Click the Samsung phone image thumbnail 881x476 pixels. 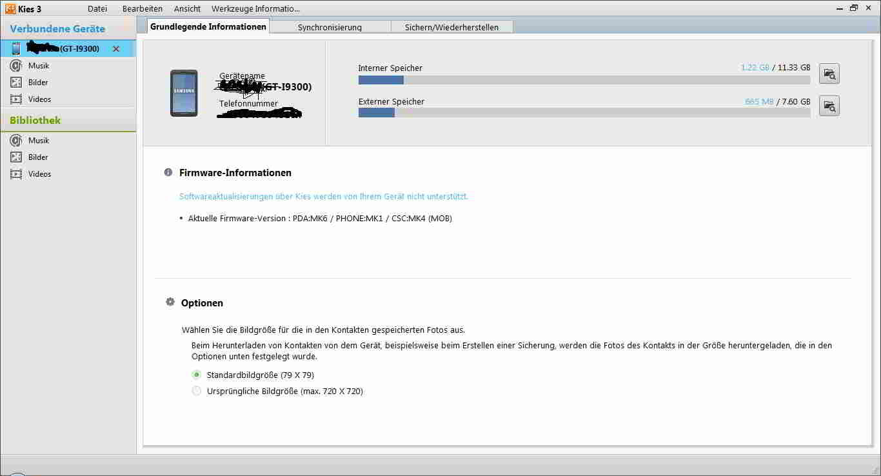coord(184,93)
